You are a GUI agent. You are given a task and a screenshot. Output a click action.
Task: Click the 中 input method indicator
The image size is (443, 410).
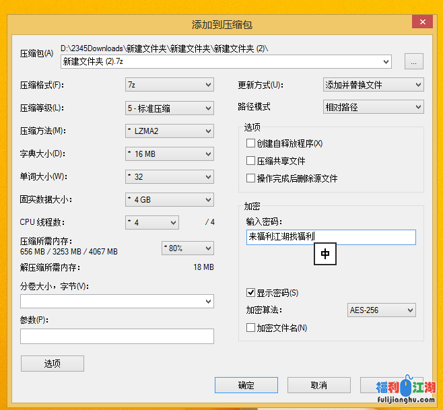[x=325, y=254]
